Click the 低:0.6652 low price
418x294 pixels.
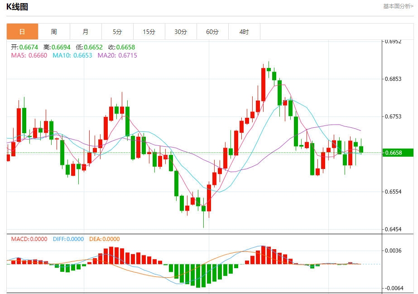tap(89, 47)
